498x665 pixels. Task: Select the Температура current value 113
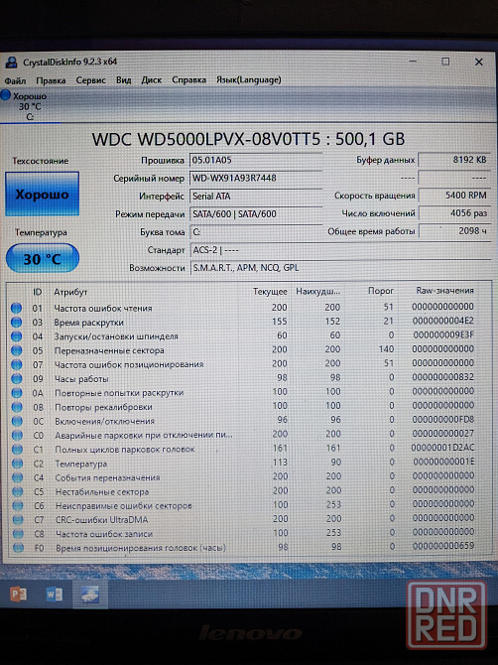[280, 462]
